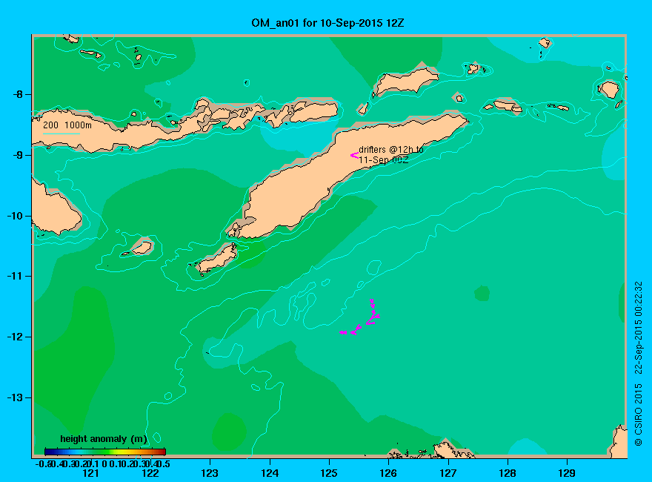Viewport: 652px width, 482px height.
Task: Click the 'height anomaly (m)' legend label
Action: [104, 439]
